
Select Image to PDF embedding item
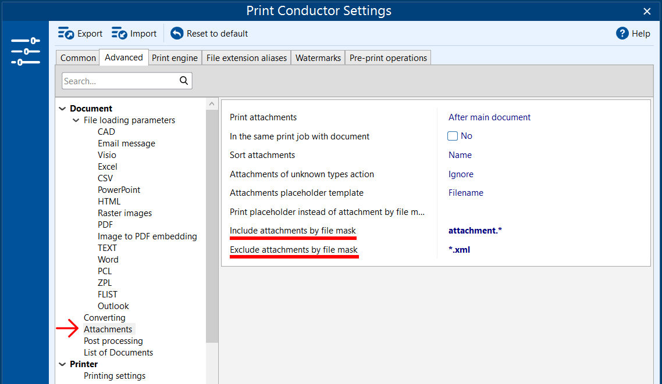click(147, 236)
